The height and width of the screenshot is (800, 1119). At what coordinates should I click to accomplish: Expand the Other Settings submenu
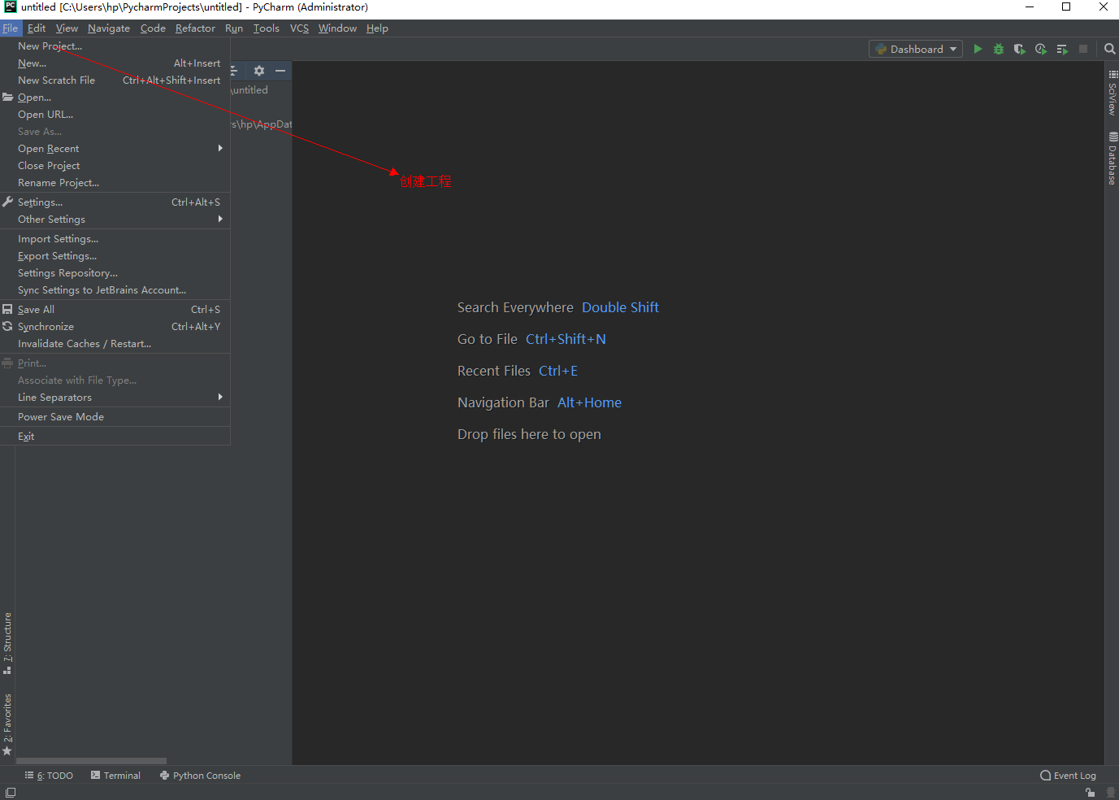click(115, 220)
